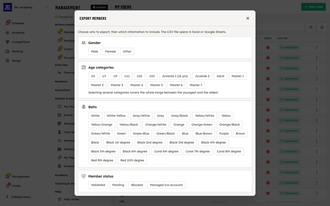Toggle the U11 age category

127,76
